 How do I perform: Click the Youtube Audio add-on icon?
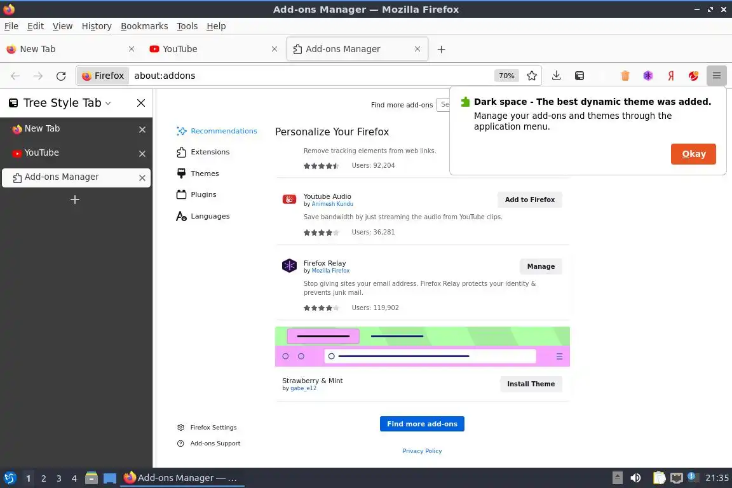pos(290,200)
